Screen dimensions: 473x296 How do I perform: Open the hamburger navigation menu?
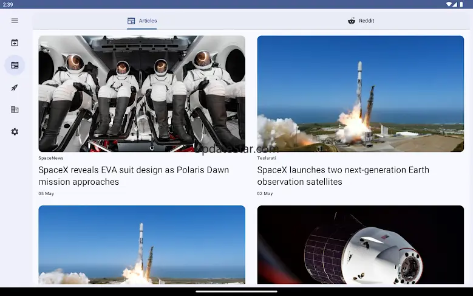[x=15, y=21]
